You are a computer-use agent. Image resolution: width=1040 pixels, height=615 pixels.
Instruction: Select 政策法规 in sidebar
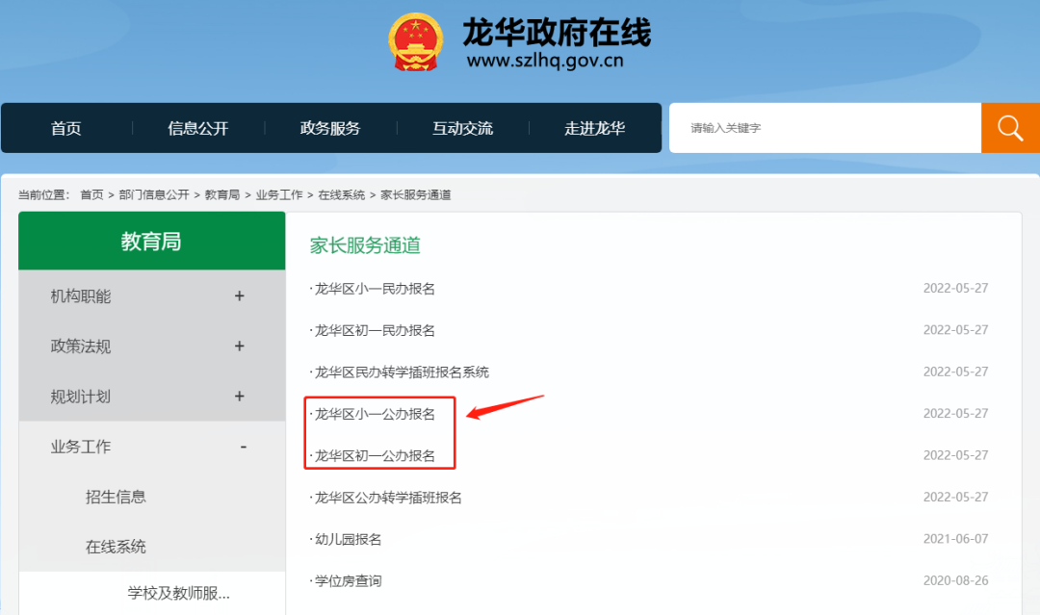click(81, 346)
